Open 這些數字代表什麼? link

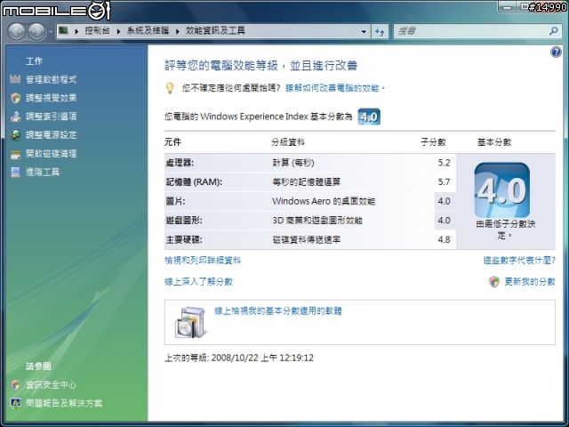519,261
